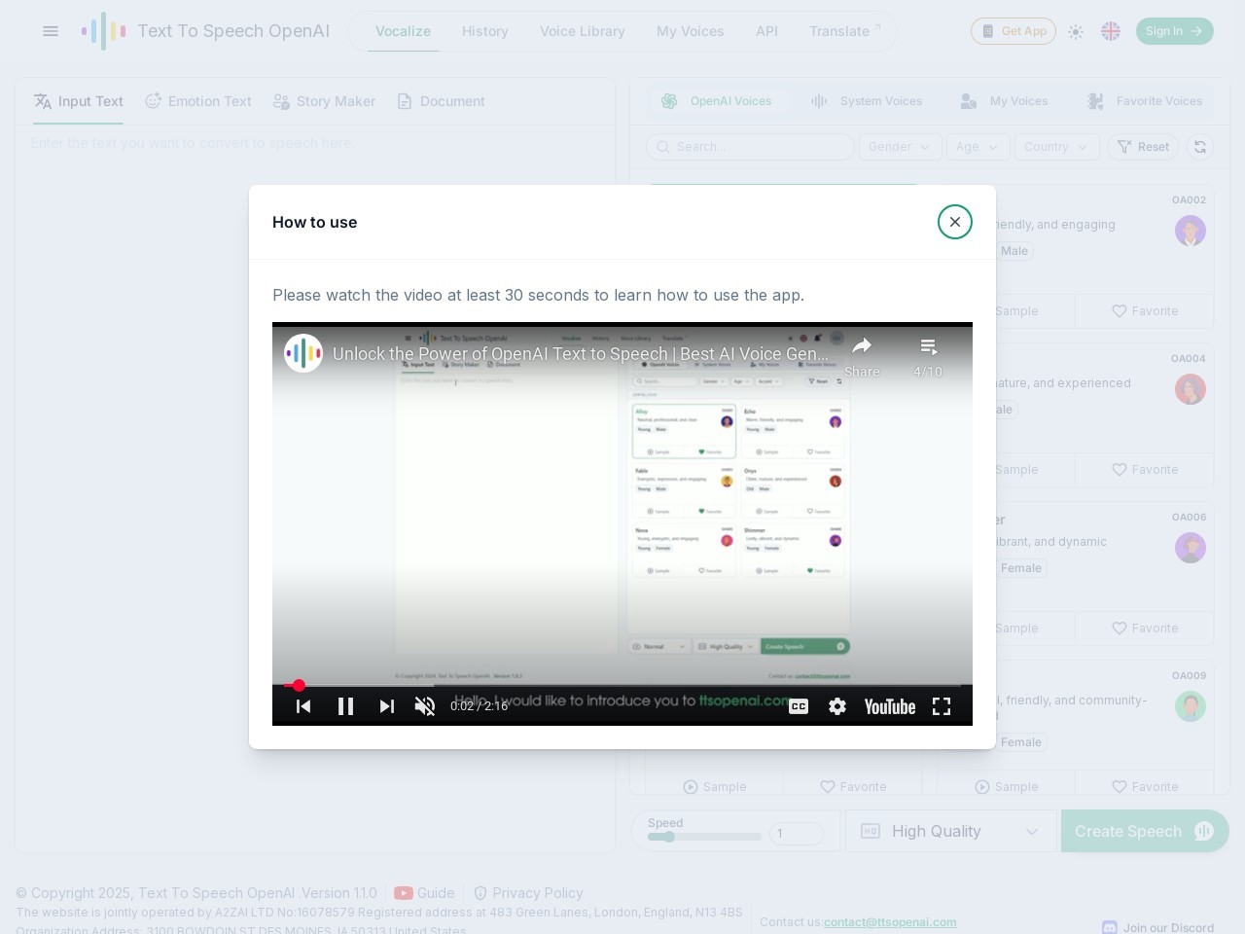Switch to the Vocalize tab

click(403, 31)
